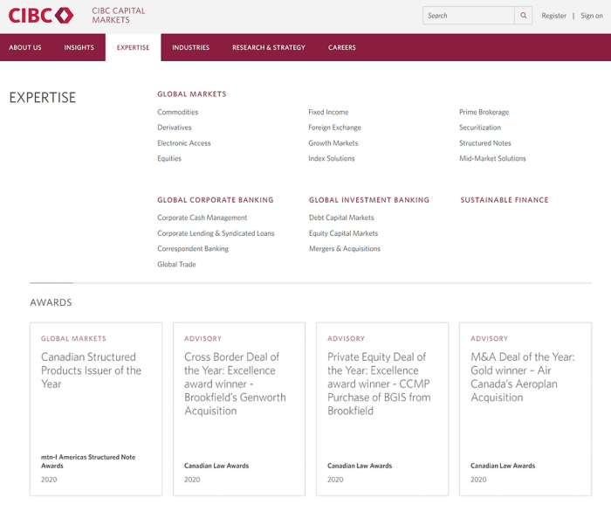Viewport: 611px width, 505px height.
Task: Go to the Careers menu item
Action: (x=342, y=48)
